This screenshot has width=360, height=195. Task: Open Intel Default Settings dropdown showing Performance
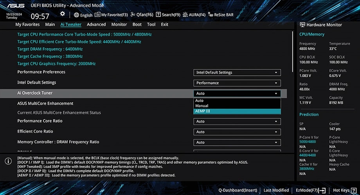tap(237, 83)
